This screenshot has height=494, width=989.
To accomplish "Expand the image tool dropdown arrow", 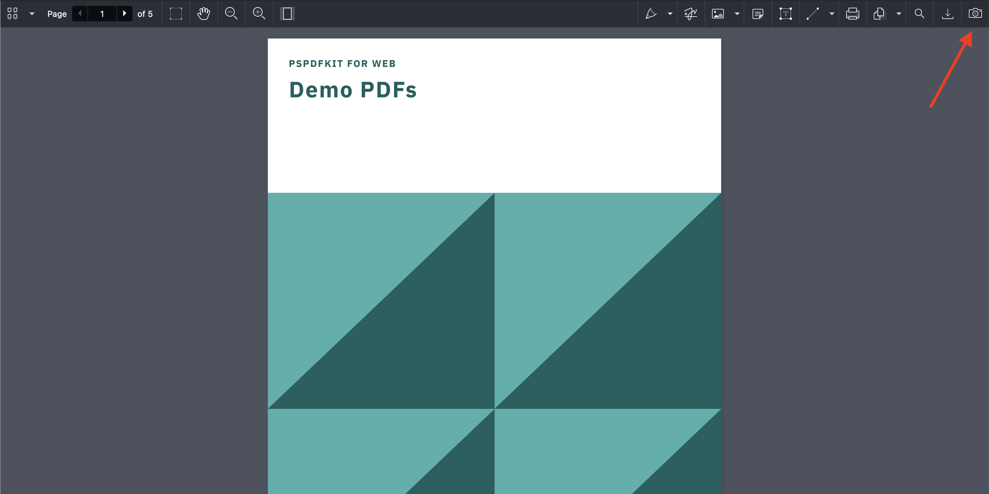I will (x=737, y=13).
